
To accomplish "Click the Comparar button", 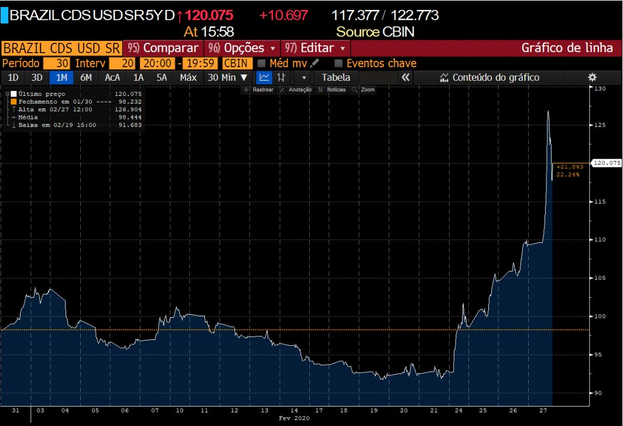I will pyautogui.click(x=163, y=48).
